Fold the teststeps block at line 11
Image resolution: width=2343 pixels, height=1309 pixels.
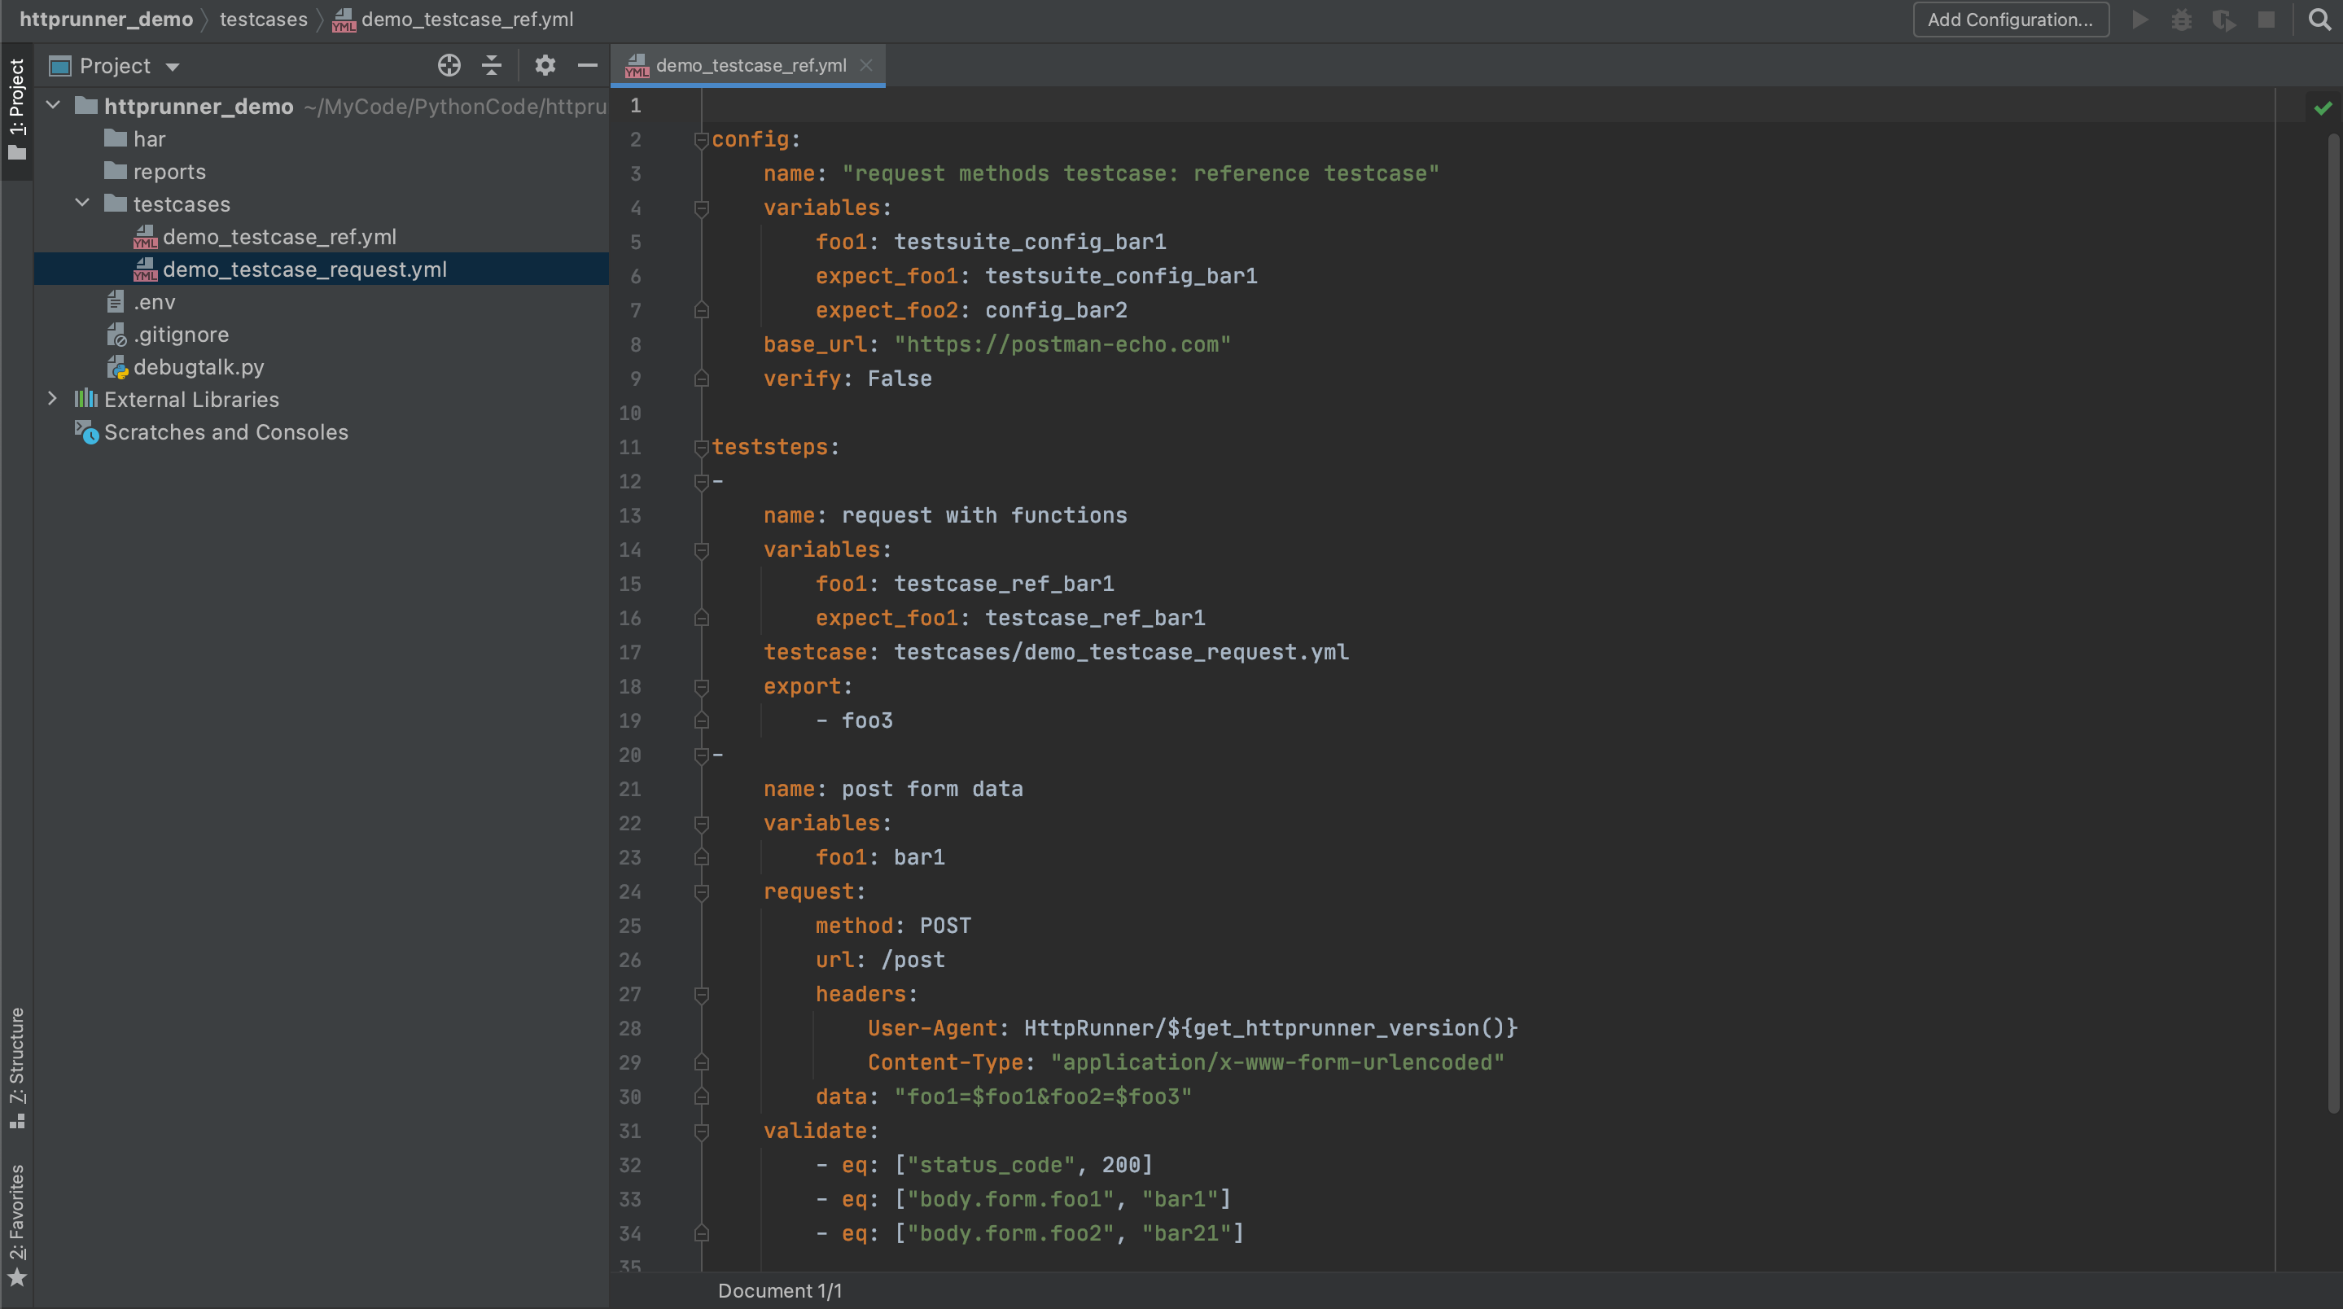pos(701,448)
